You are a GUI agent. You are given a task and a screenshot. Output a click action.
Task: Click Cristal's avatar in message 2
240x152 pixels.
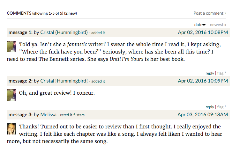[x=11, y=95]
